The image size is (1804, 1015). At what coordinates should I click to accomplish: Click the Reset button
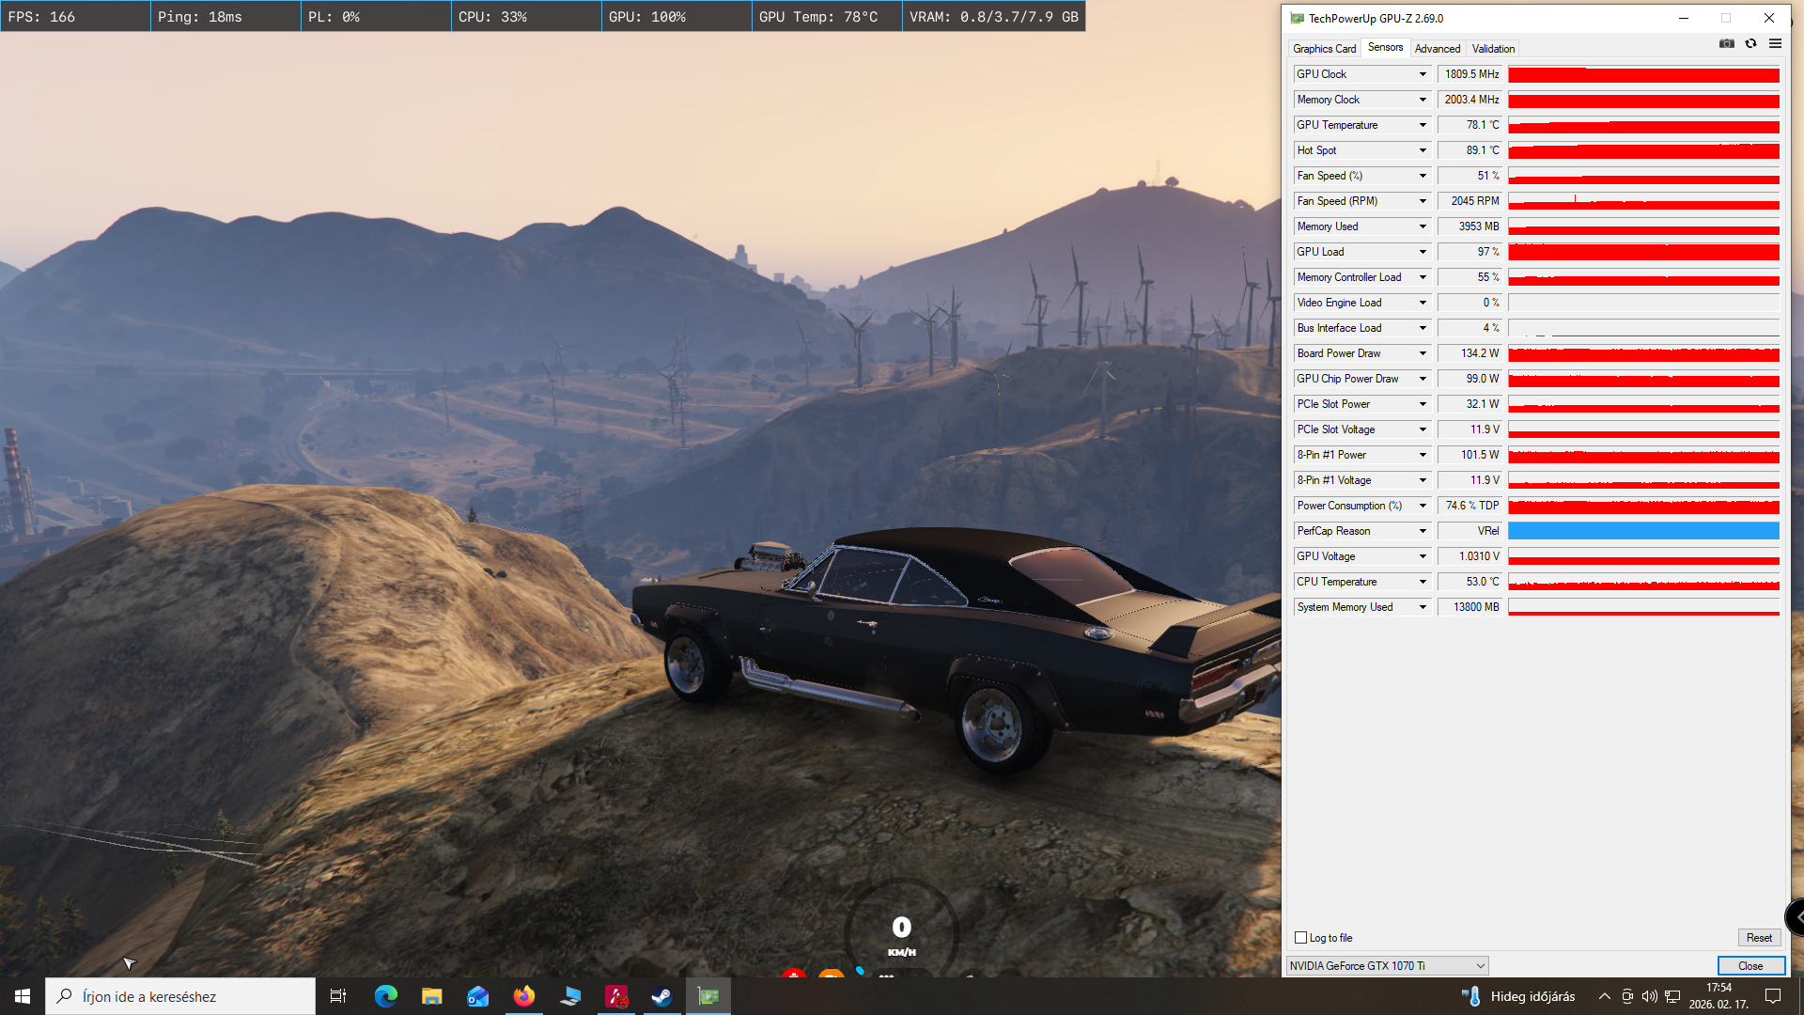(x=1758, y=938)
